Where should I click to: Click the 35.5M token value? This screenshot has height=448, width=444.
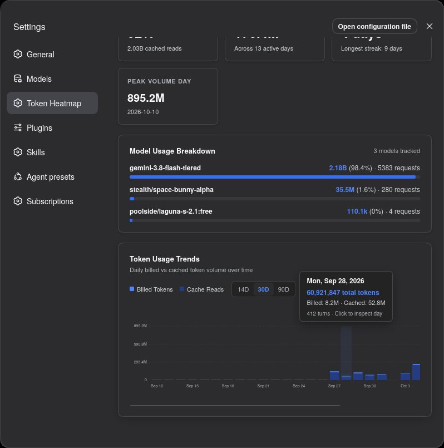point(345,190)
